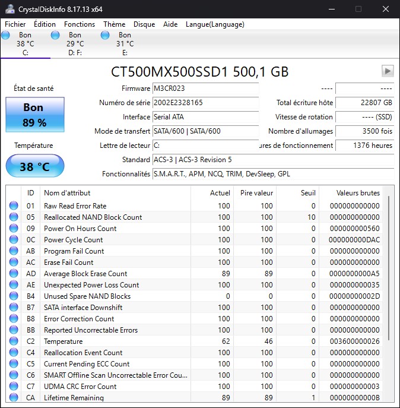The width and height of the screenshot is (400, 408).
Task: Open the Langue(Language) menu
Action: point(215,24)
